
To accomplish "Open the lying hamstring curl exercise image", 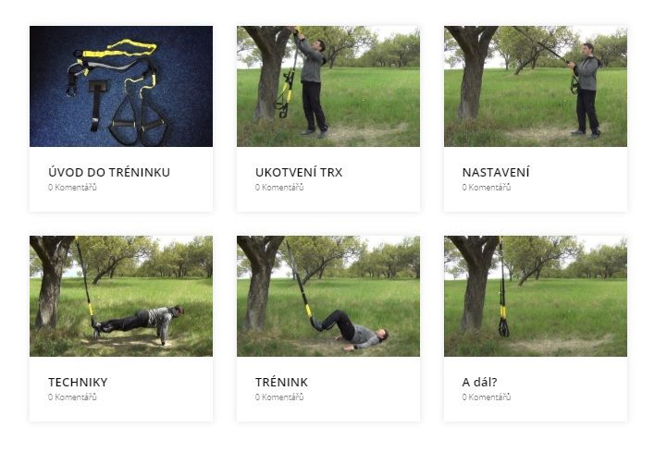I will coord(328,296).
